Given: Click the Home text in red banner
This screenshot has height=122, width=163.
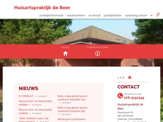Looking at the screenshot, I should (65, 47).
